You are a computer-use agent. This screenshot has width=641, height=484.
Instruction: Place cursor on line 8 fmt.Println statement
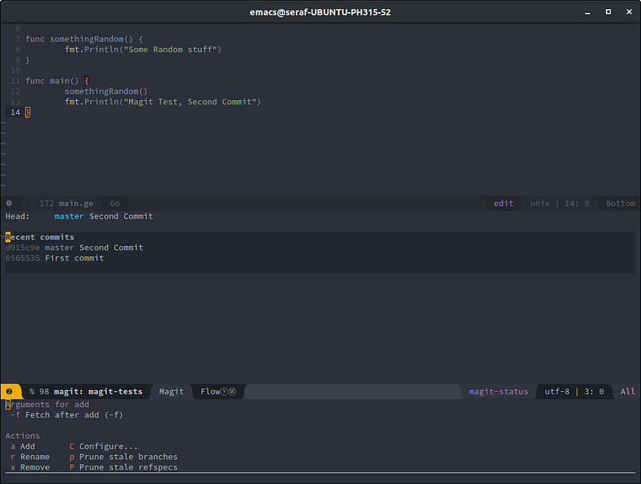tap(143, 50)
